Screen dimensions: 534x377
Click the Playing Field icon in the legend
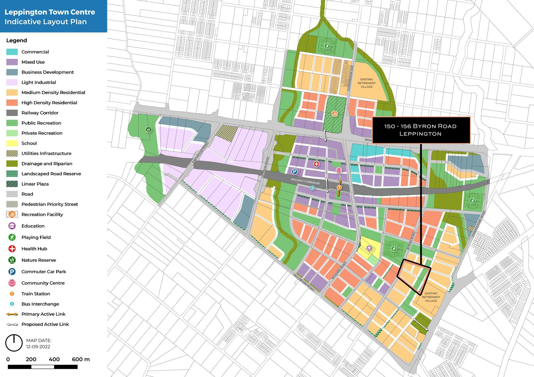(12, 237)
